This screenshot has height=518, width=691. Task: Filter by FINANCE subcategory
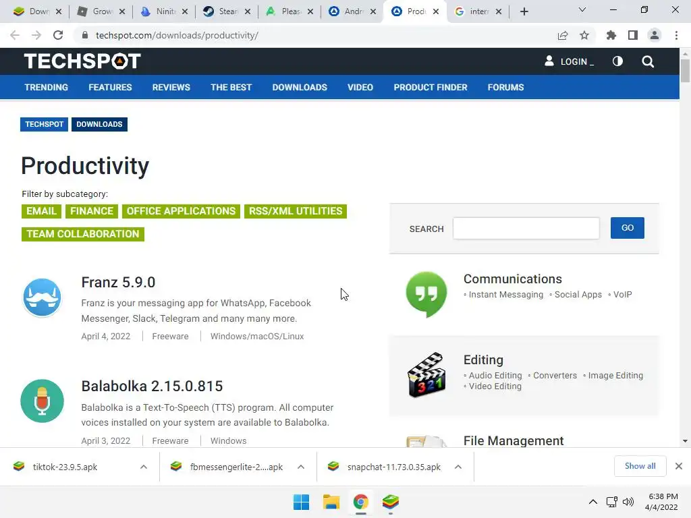tap(92, 211)
